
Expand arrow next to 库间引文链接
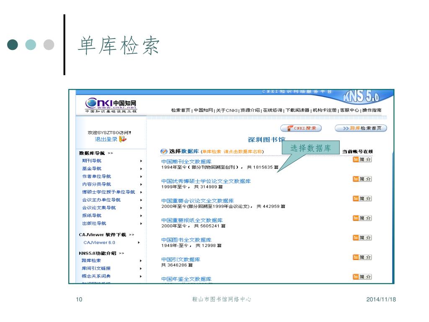pyautogui.click(x=141, y=269)
